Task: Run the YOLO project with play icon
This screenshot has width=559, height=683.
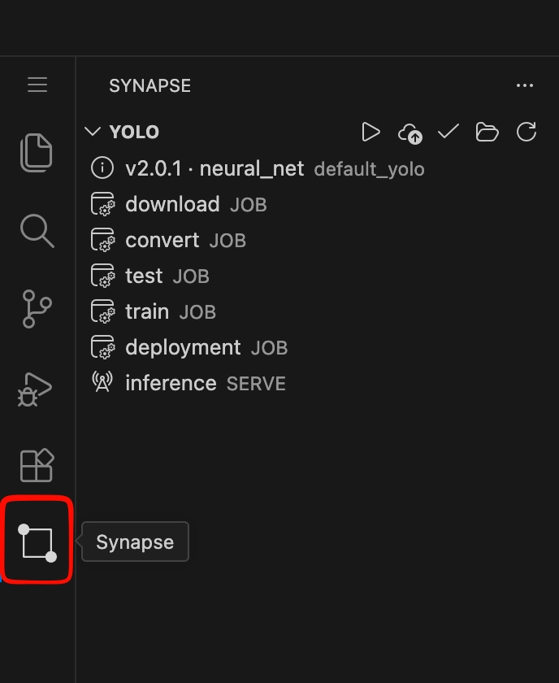Action: [370, 132]
